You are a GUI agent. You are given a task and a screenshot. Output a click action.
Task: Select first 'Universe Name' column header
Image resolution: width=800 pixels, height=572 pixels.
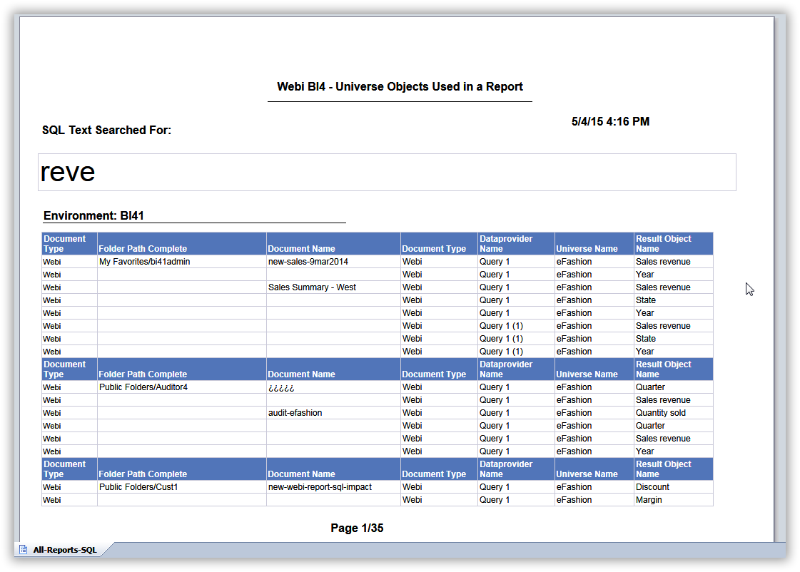click(594, 244)
